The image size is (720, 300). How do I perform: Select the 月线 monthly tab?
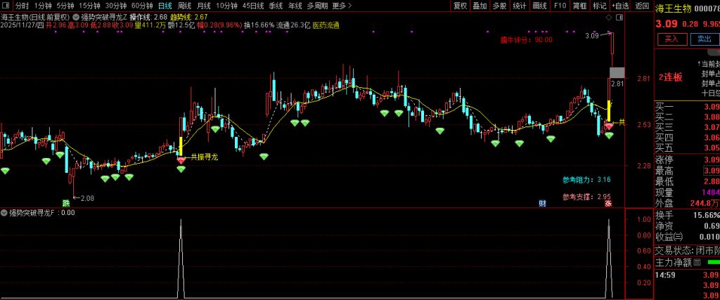click(204, 6)
